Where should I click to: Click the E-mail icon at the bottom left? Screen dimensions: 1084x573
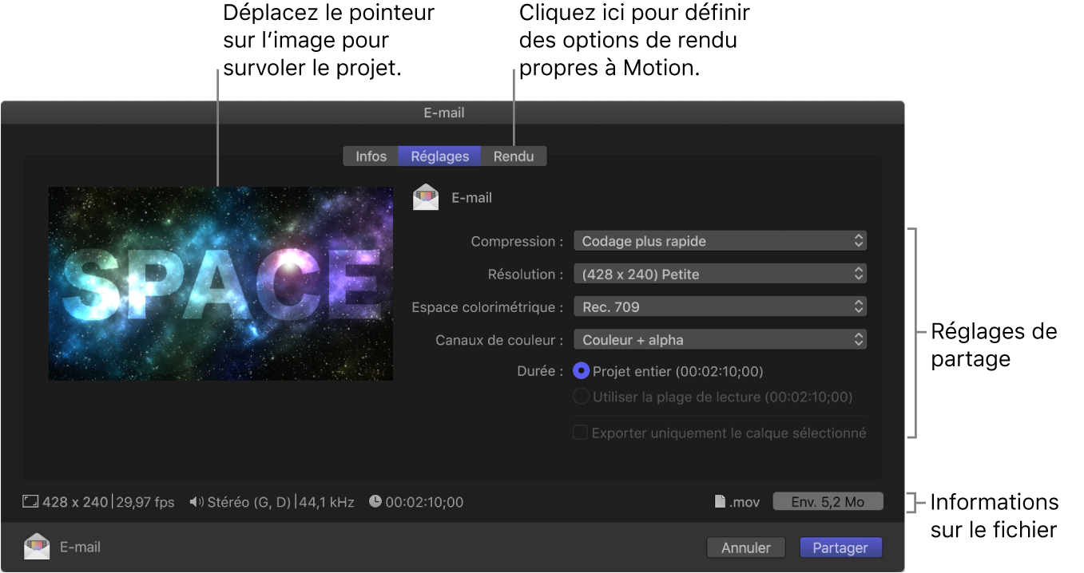[38, 547]
